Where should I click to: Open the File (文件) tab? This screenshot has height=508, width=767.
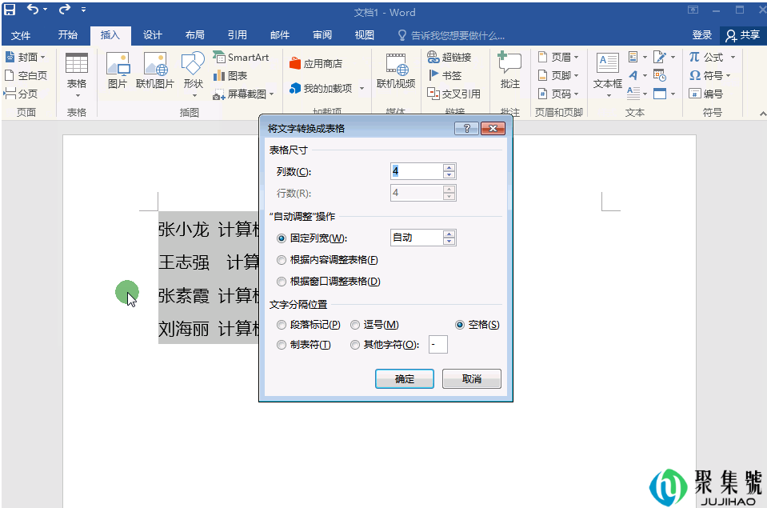[x=21, y=35]
